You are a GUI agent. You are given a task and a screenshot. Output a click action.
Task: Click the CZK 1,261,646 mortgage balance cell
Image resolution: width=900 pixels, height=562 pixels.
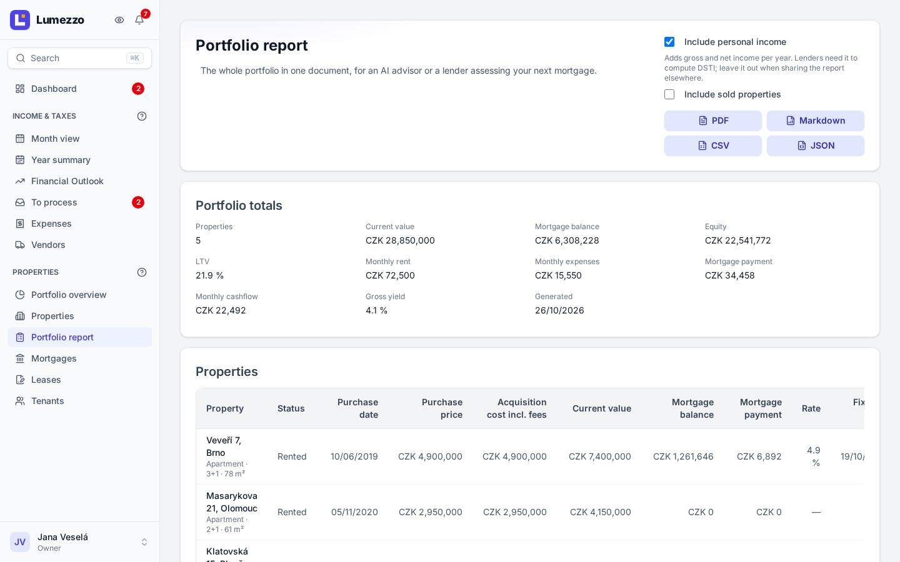tap(683, 456)
